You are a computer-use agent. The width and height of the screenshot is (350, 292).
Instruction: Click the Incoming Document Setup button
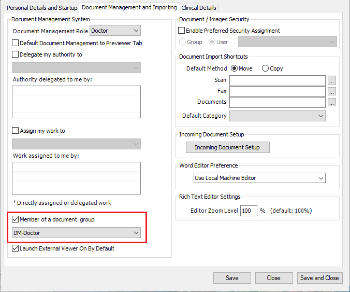tap(227, 147)
